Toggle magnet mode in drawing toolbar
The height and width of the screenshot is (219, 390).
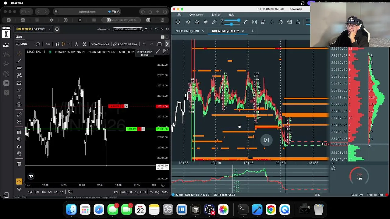pyautogui.click(x=19, y=132)
